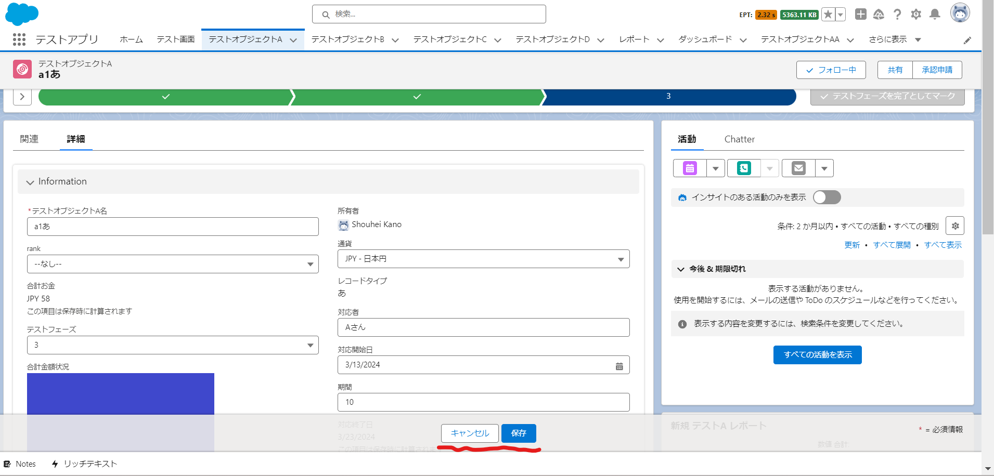Click the テストオブジェクトA名 field
Image resolution: width=994 pixels, height=476 pixels.
tap(173, 227)
